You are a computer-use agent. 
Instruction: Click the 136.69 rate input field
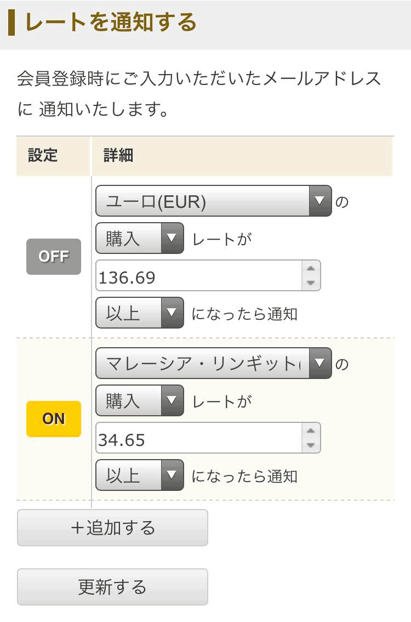pyautogui.click(x=198, y=276)
